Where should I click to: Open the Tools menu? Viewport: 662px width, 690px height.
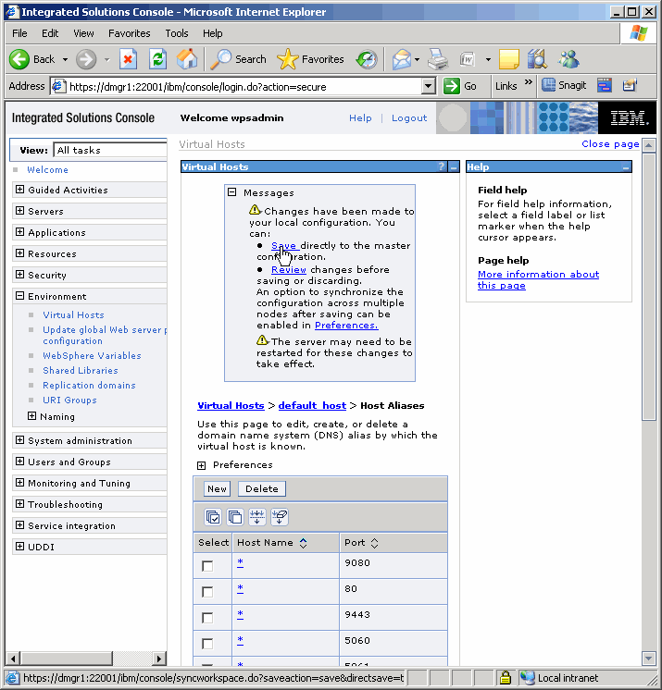click(176, 33)
